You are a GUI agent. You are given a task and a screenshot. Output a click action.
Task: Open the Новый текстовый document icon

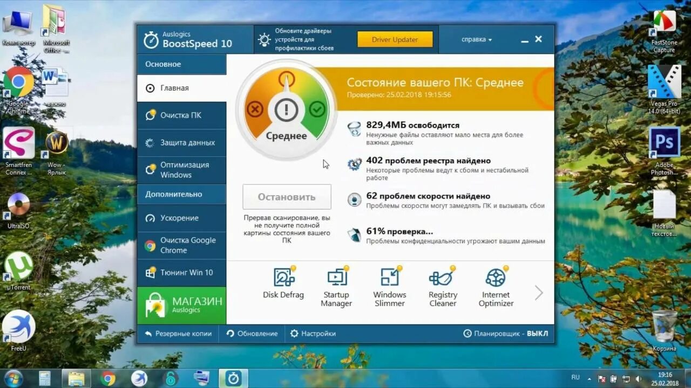point(664,213)
